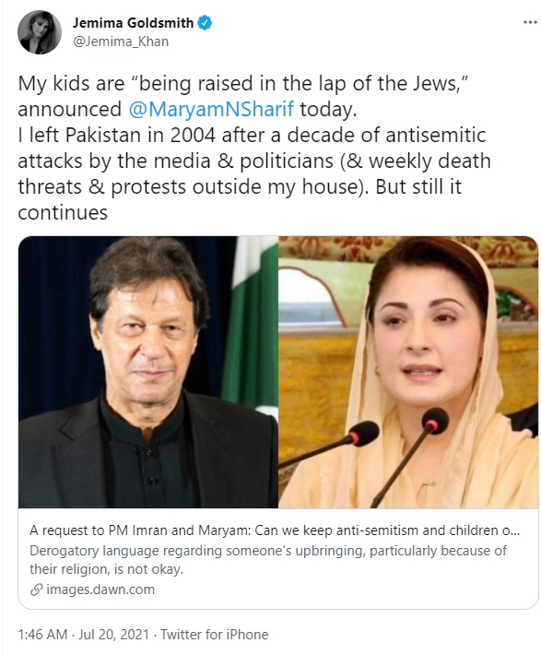Open the three-dot more options menu

coord(530,22)
